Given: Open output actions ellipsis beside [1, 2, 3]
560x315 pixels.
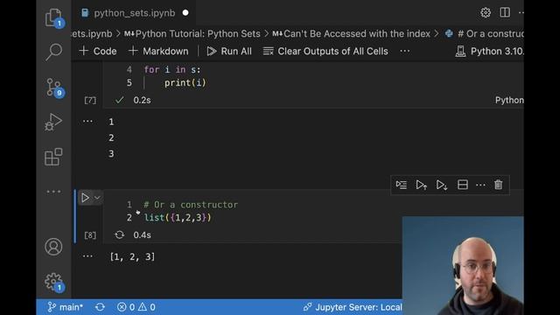Looking at the screenshot, I should (87, 256).
